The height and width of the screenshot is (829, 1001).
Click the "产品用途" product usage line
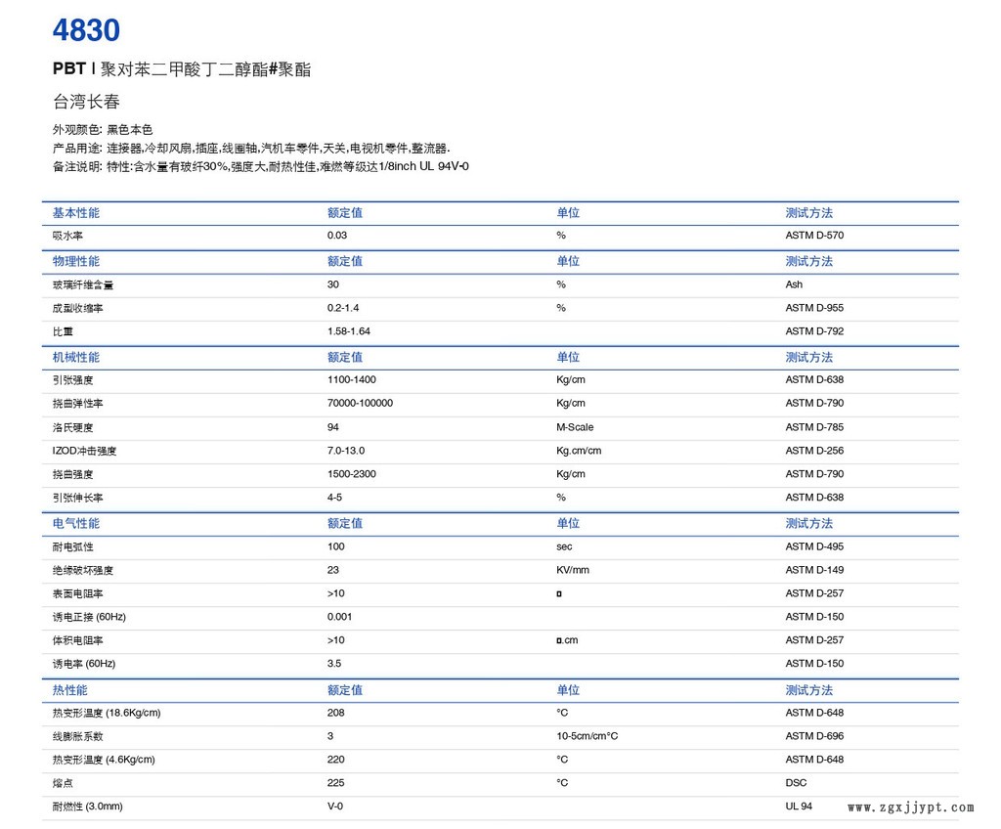pos(251,149)
